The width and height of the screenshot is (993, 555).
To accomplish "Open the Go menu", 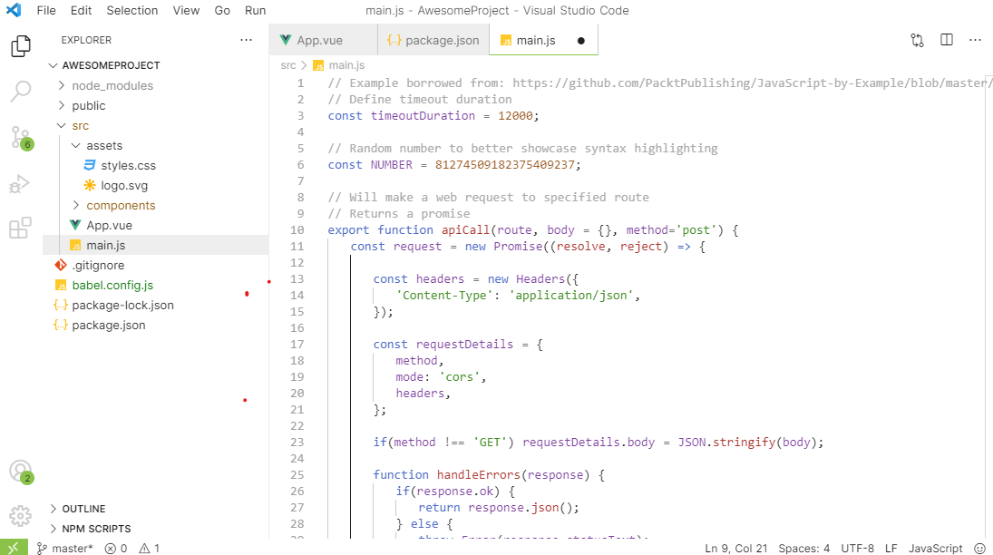I will pos(222,10).
